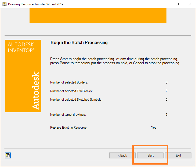Click the TitleBlocks count value 2
This screenshot has width=196, height=167.
tap(166, 91)
